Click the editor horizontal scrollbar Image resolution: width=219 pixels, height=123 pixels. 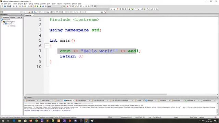tap(96, 94)
